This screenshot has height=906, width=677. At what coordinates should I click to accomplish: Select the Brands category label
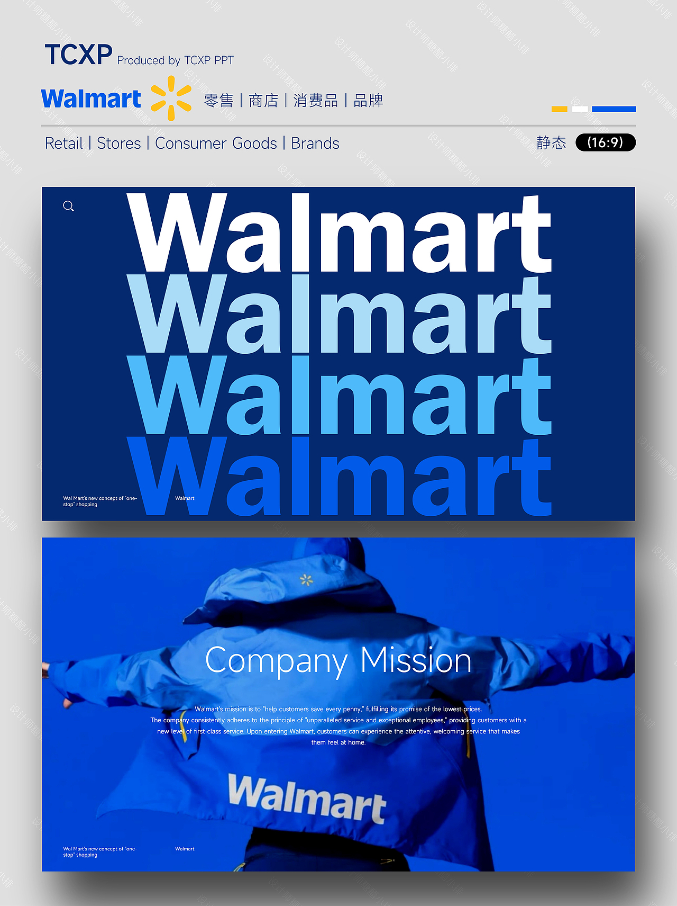click(x=315, y=143)
